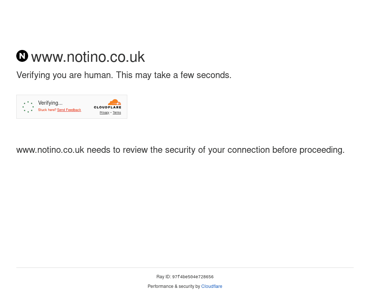Screen dimensions: 370x296
Task: Open the Send Feedback link
Action: pos(69,110)
